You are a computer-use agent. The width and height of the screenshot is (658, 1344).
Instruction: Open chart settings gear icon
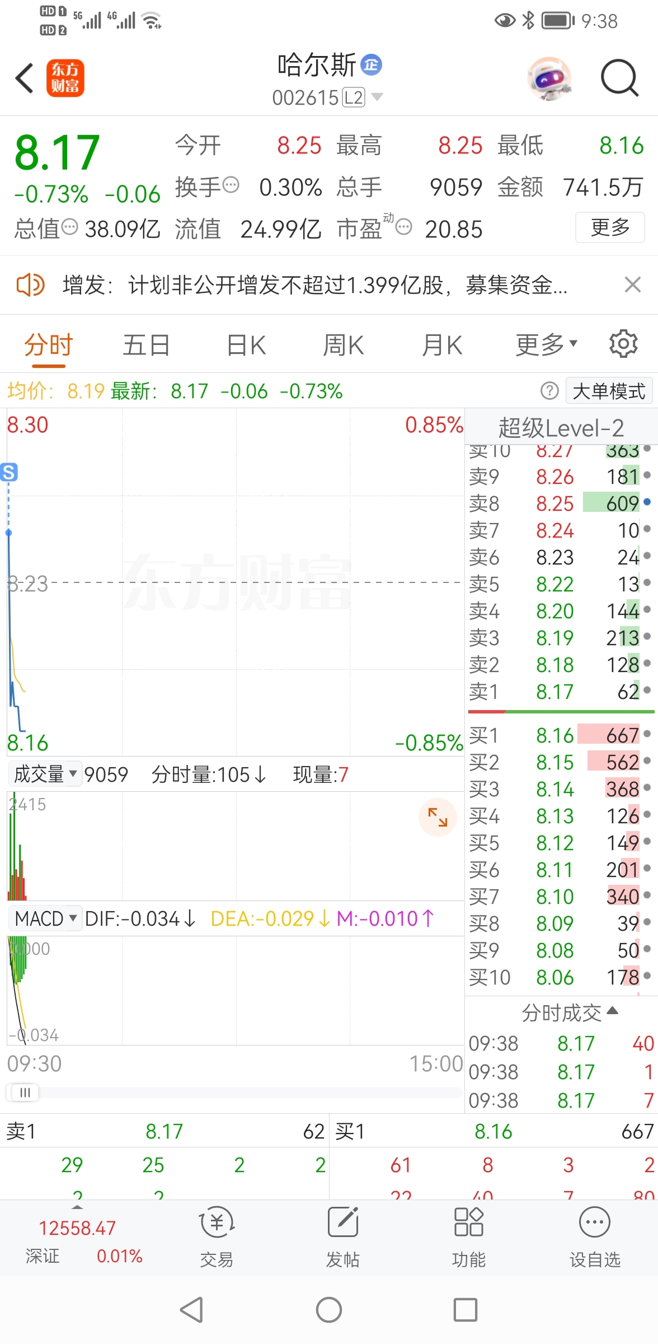pyautogui.click(x=623, y=344)
